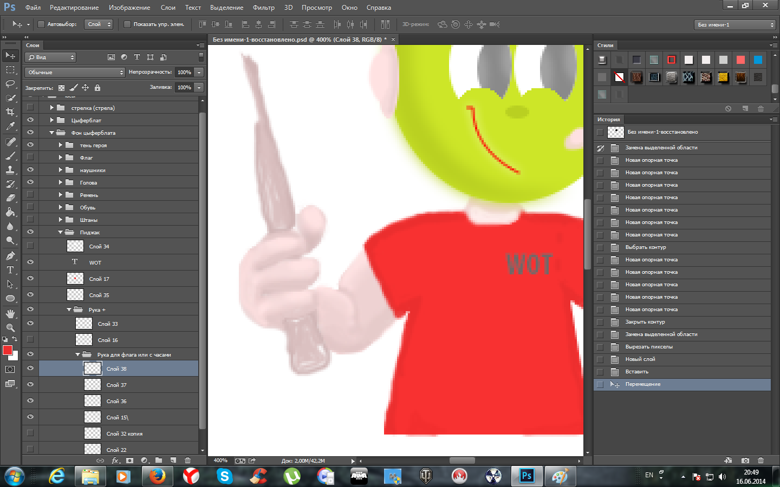Apply the blue style swatch in Стили

(x=758, y=60)
